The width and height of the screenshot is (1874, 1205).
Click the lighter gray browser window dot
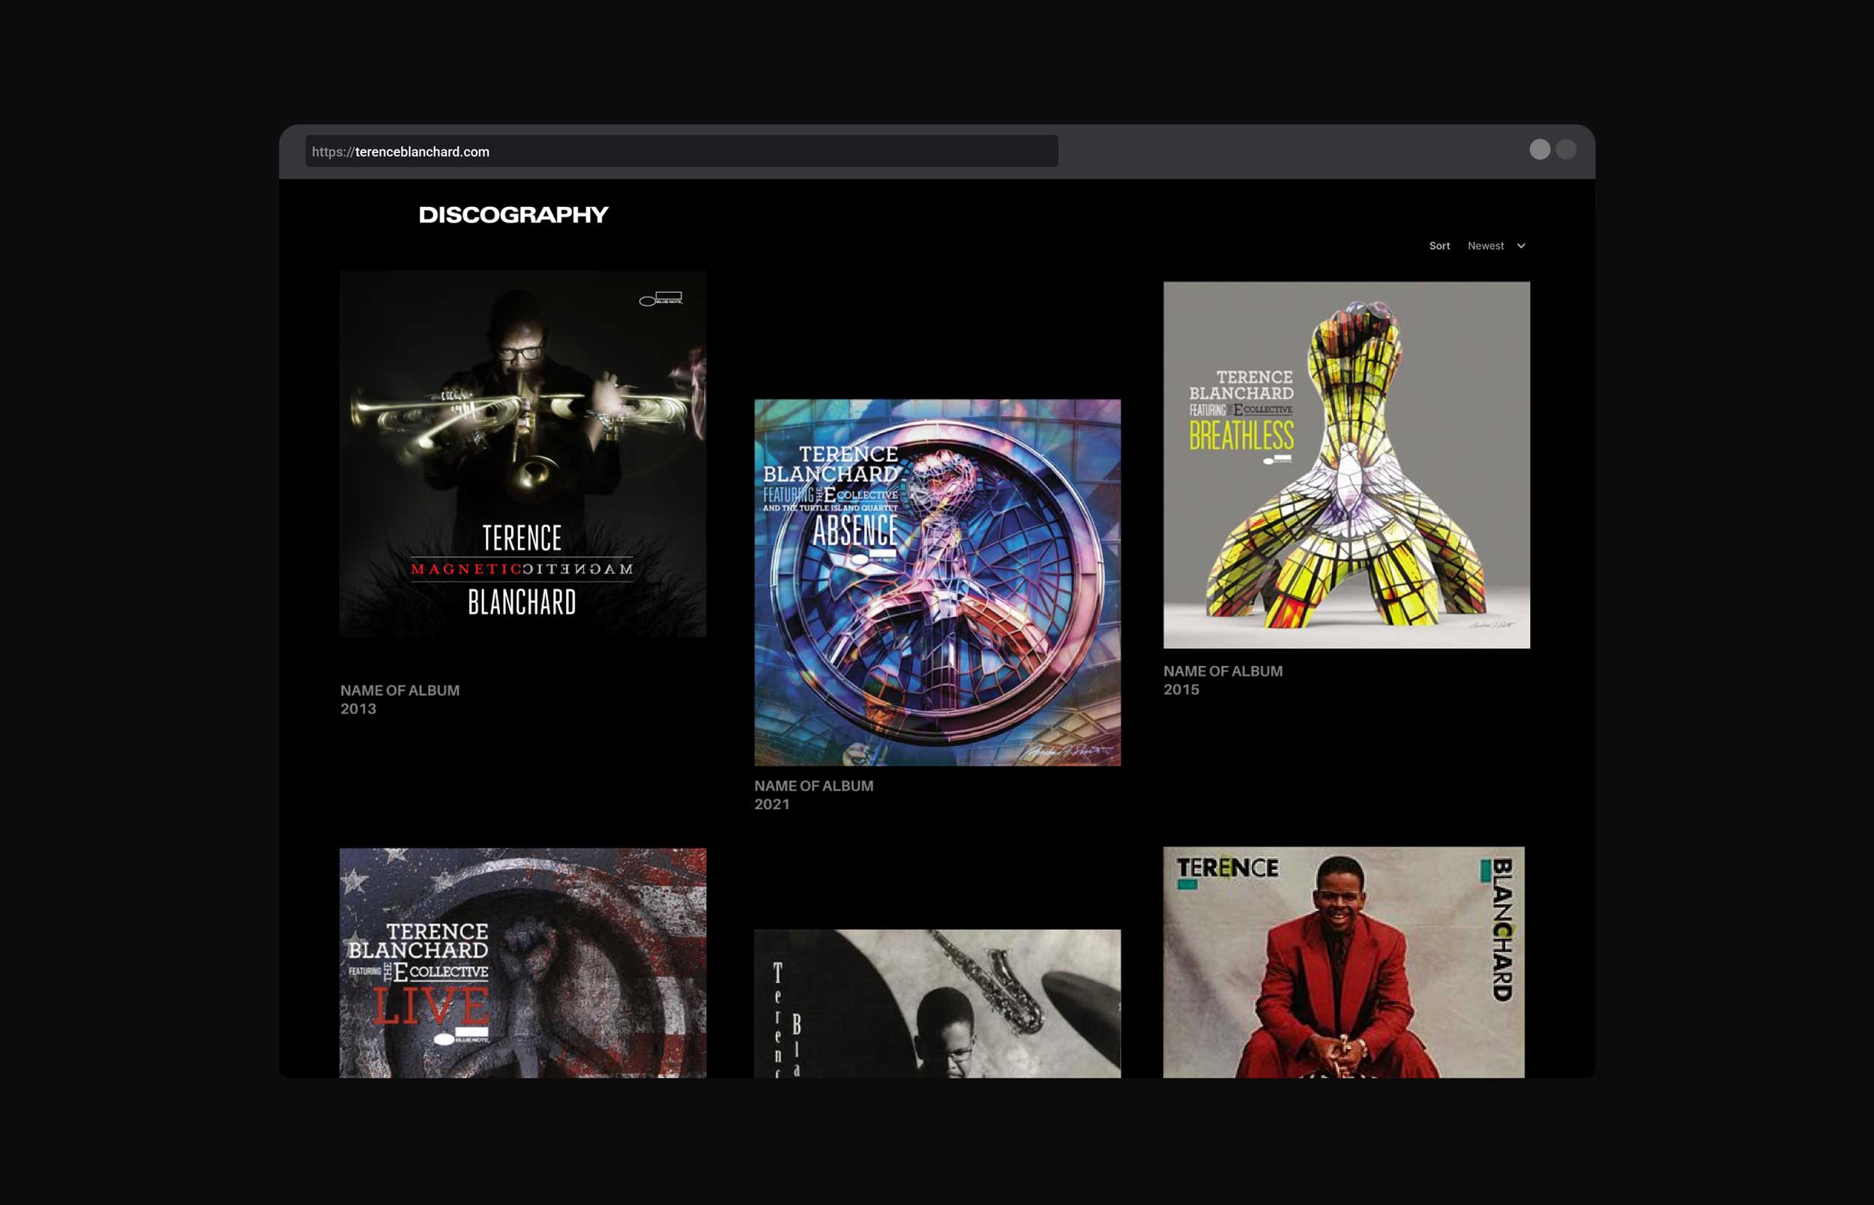[x=1540, y=149]
